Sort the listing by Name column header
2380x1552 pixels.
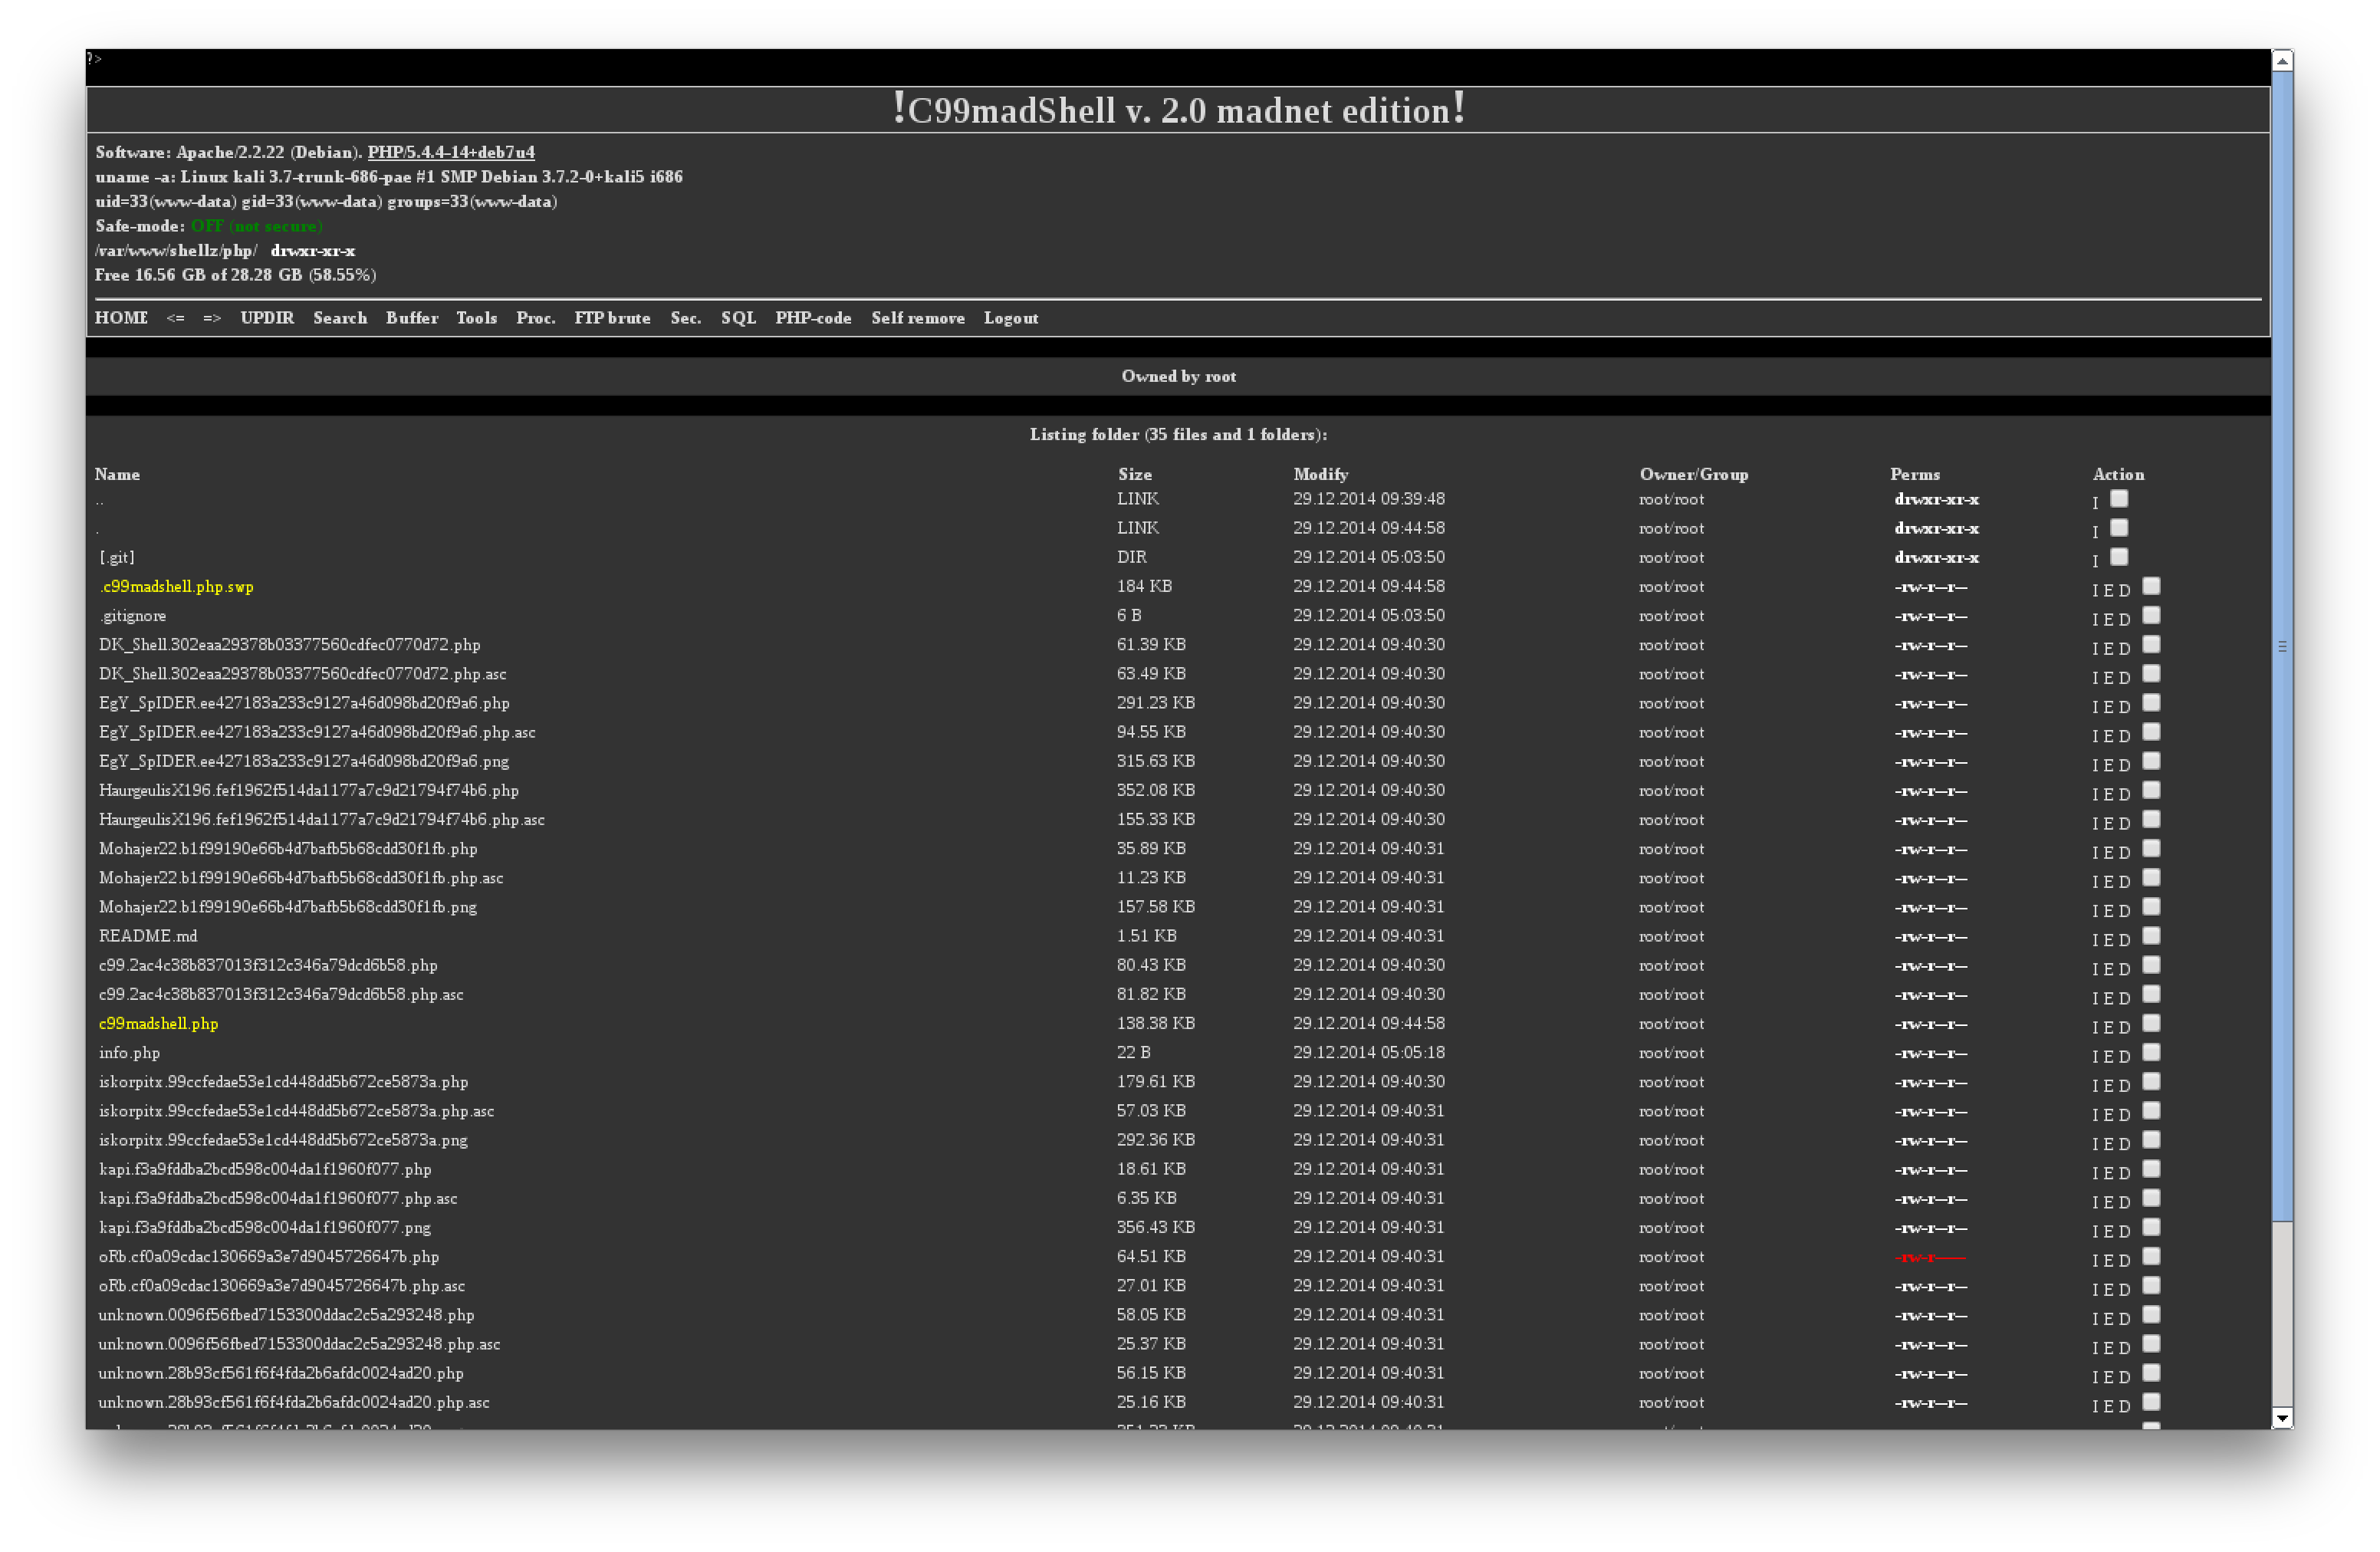click(x=117, y=474)
